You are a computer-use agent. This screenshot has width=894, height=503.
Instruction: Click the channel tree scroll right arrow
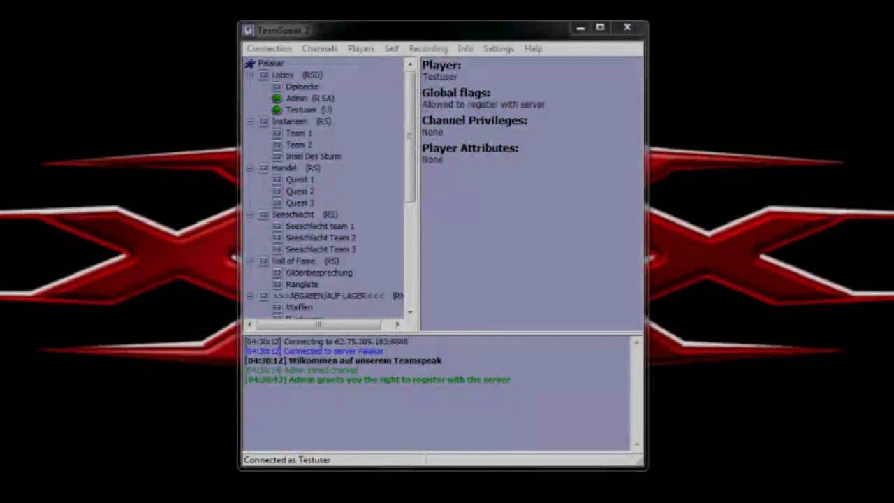point(397,324)
